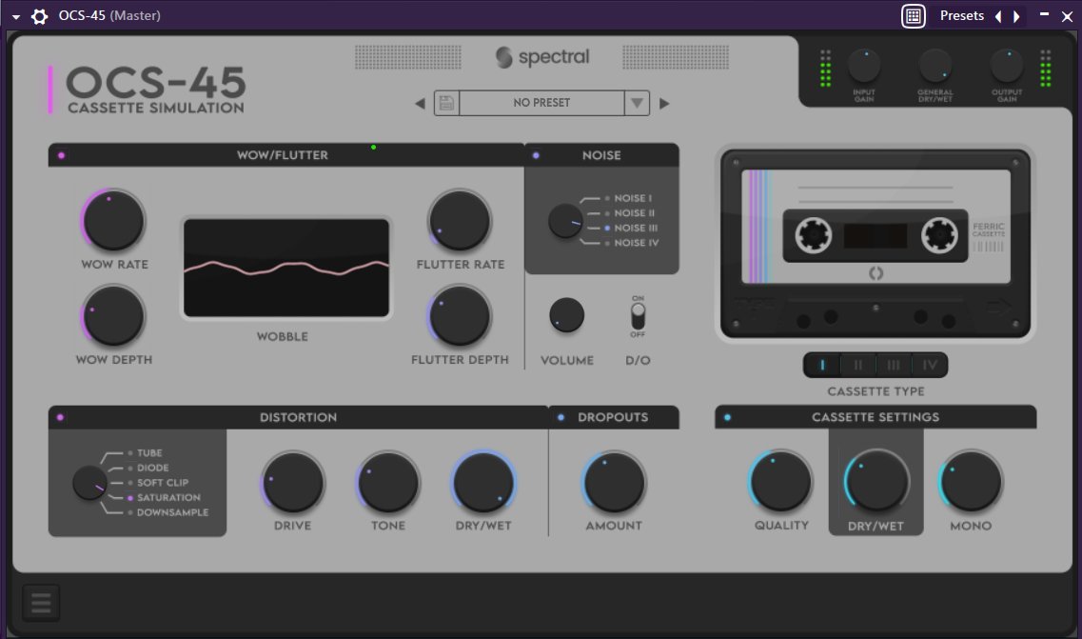Toggle the CASSETTE SETTINGS power dot
1082x639 pixels.
pyautogui.click(x=727, y=417)
